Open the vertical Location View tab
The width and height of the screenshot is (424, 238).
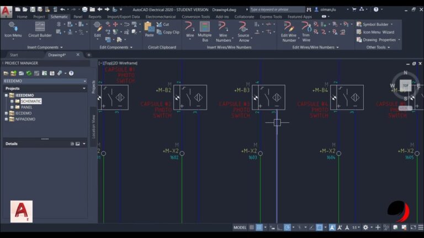93,127
